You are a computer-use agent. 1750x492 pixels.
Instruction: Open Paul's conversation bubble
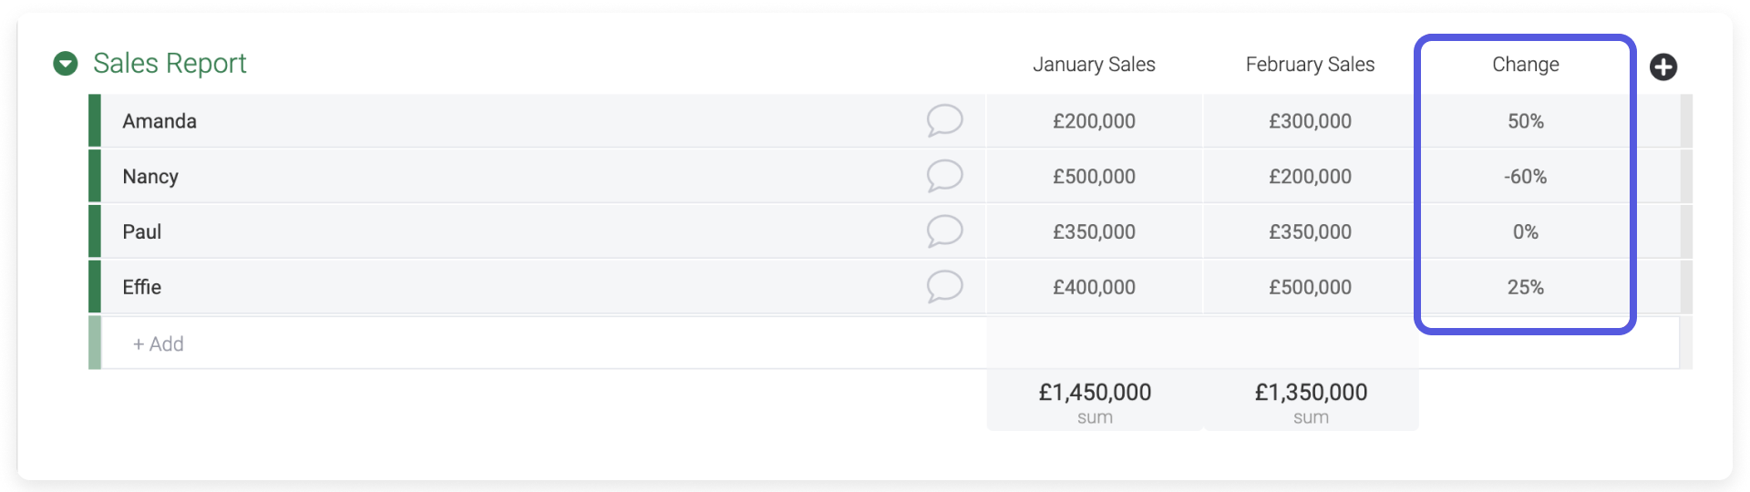(x=944, y=231)
